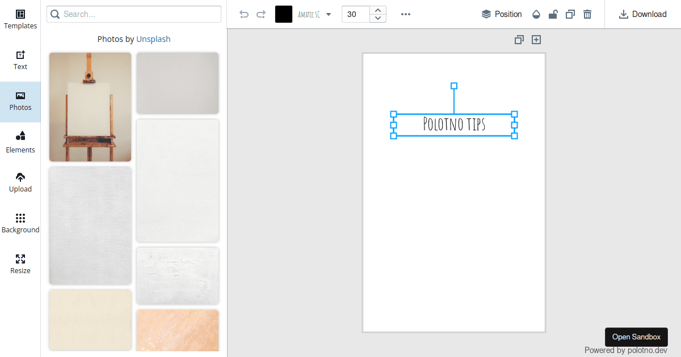
Task: Visit the Unsplash link
Action: point(153,39)
